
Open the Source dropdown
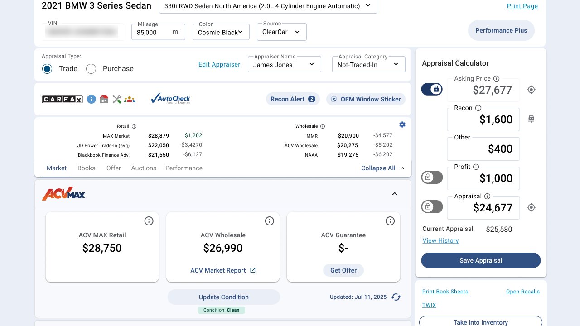(281, 32)
